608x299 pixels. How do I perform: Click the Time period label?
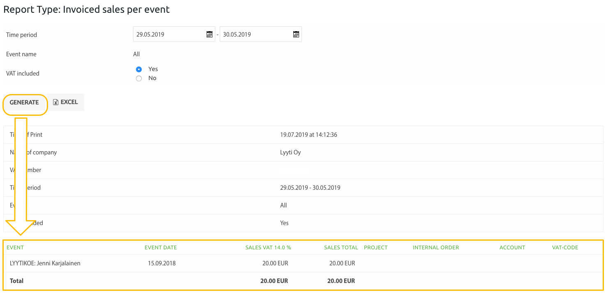[x=21, y=35]
